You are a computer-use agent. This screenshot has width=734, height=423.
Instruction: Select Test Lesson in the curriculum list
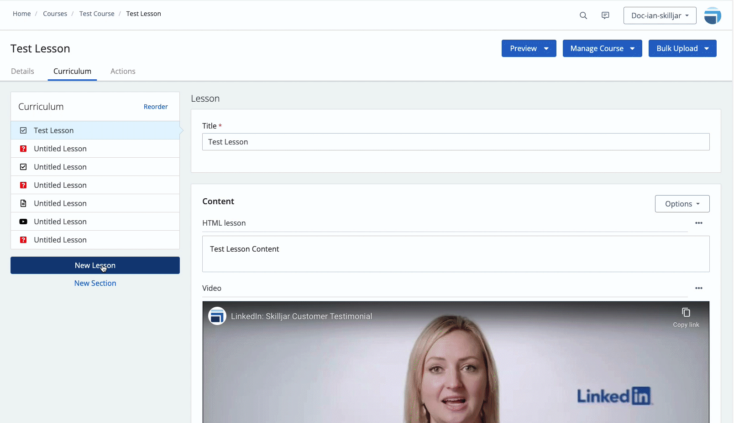pos(95,130)
